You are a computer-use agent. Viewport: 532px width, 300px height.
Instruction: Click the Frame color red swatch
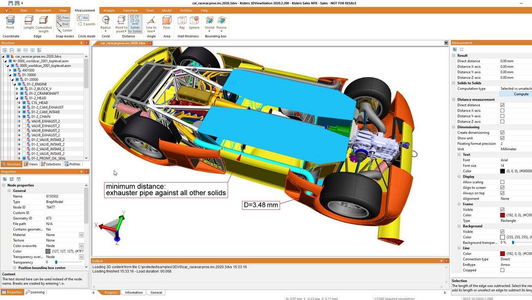[x=502, y=215]
